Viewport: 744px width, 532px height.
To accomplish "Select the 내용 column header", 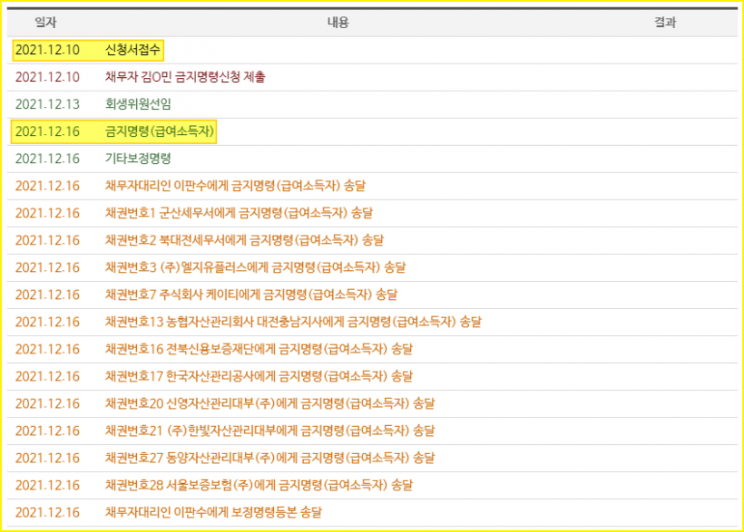I will click(x=338, y=23).
